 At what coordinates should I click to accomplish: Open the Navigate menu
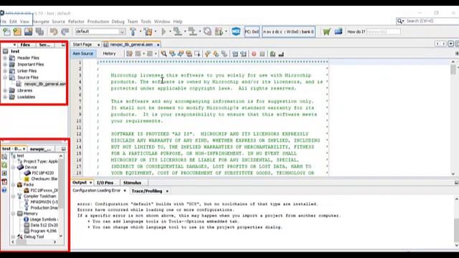tap(41, 21)
